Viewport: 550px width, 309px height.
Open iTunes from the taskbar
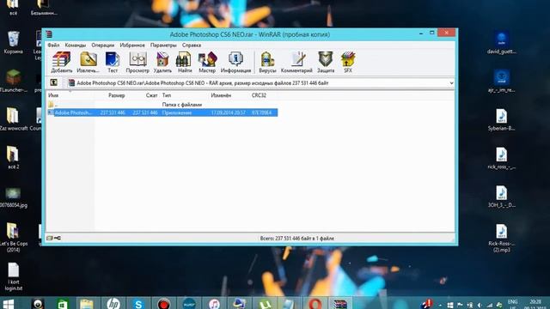click(x=214, y=303)
